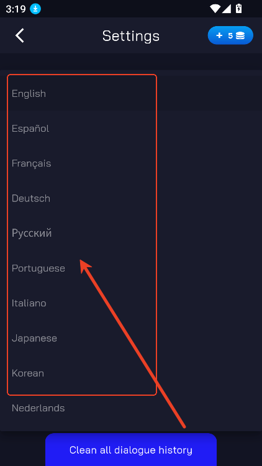Tap the battery charging icon
262x466 pixels.
pyautogui.click(x=238, y=9)
